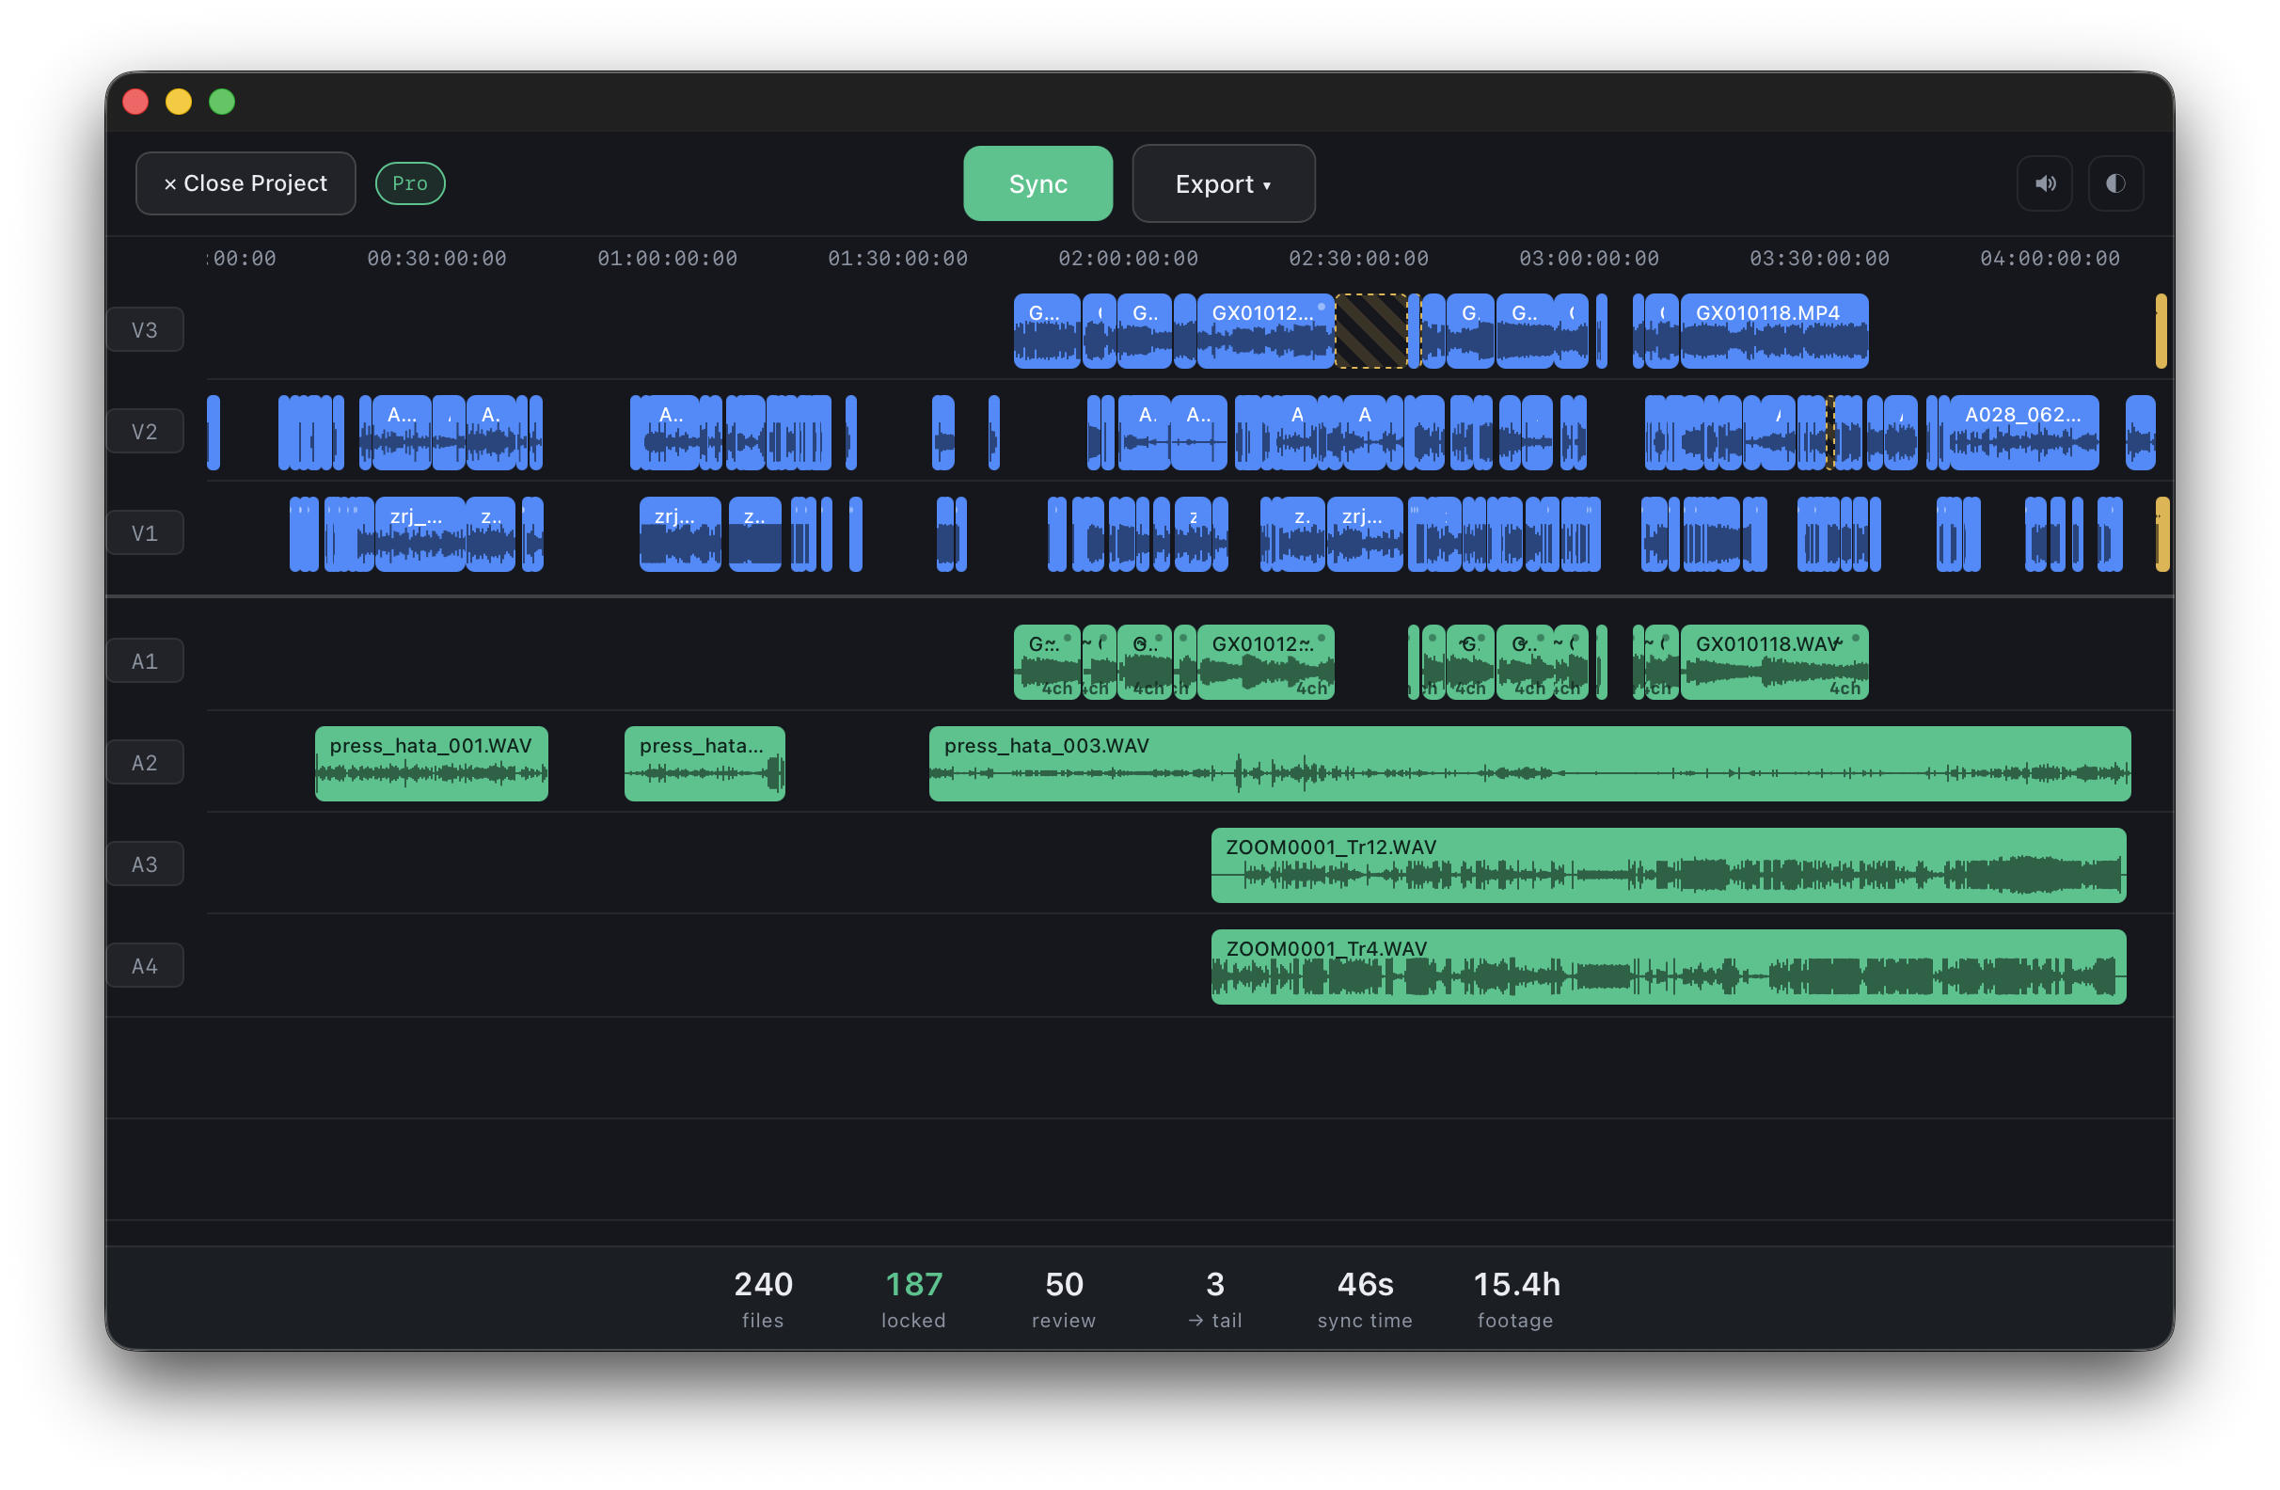Click the yellow minimize window button

click(179, 102)
